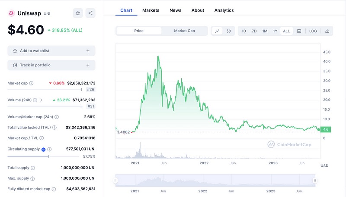Click the verified badge on Circulating supply
346x197 pixels.
(43, 149)
